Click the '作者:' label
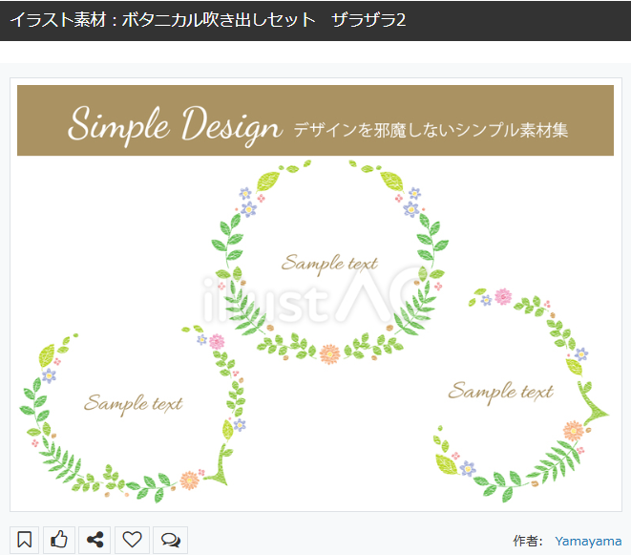 tap(528, 541)
